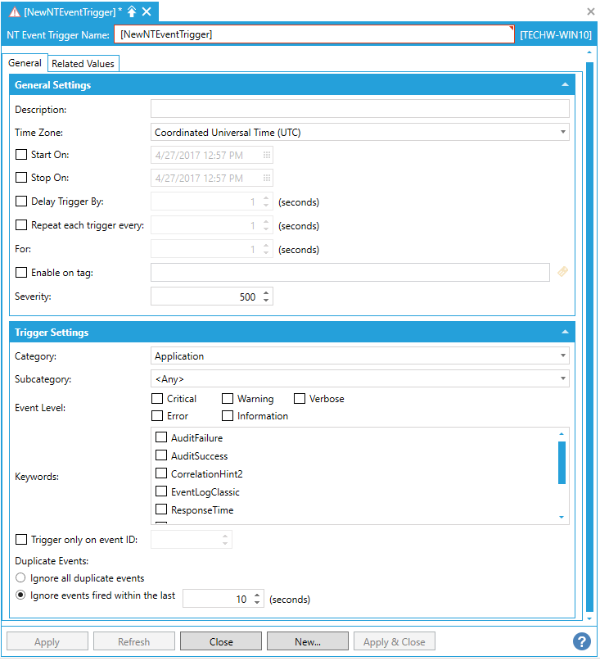This screenshot has width=600, height=661.
Task: Decrease the duplicate events seconds value
Action: (257, 604)
